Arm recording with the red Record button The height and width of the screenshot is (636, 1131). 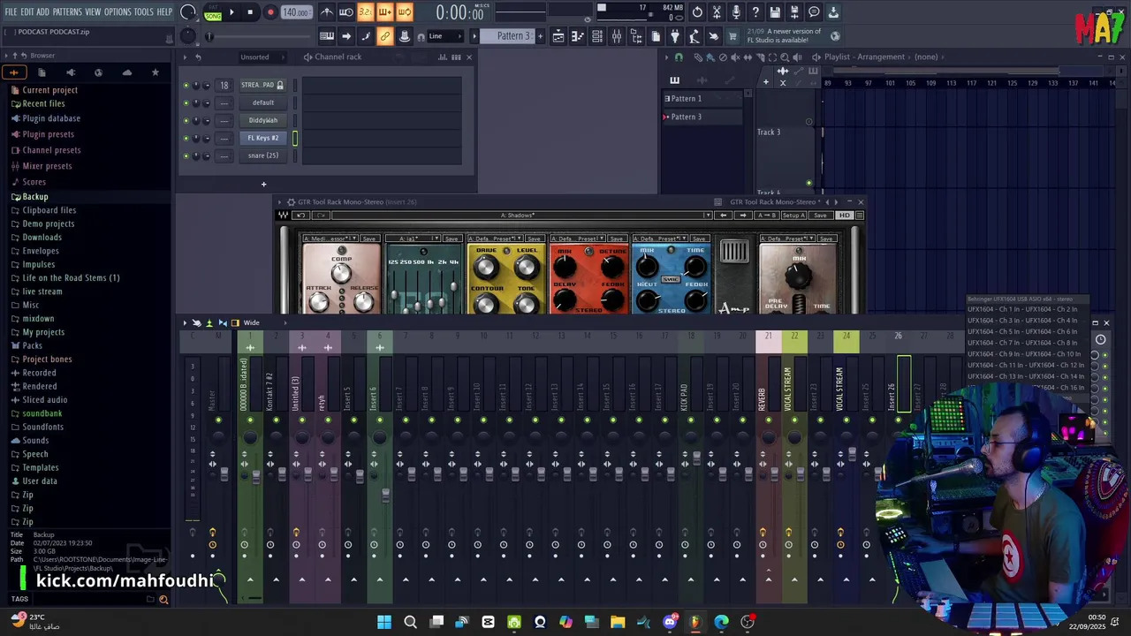tap(270, 12)
